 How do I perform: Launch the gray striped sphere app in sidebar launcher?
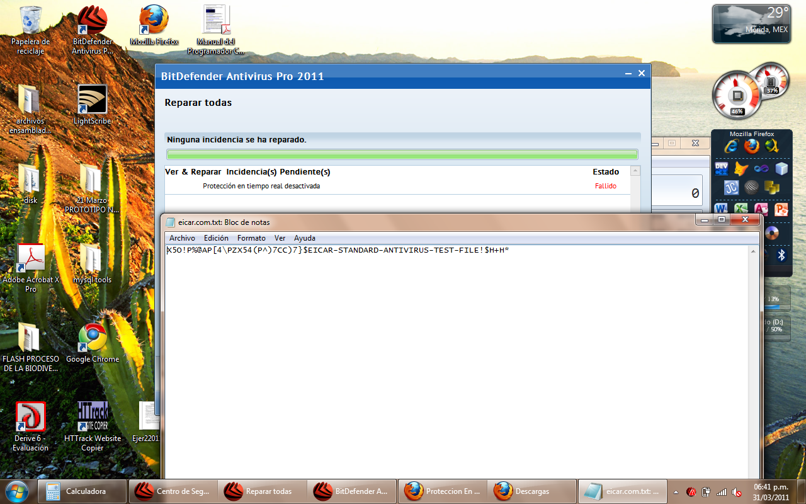[751, 187]
